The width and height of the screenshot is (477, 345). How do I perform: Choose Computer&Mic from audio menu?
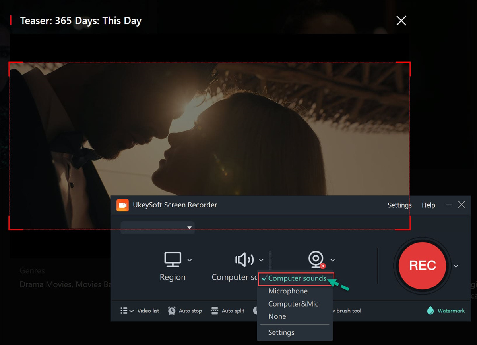[293, 304]
